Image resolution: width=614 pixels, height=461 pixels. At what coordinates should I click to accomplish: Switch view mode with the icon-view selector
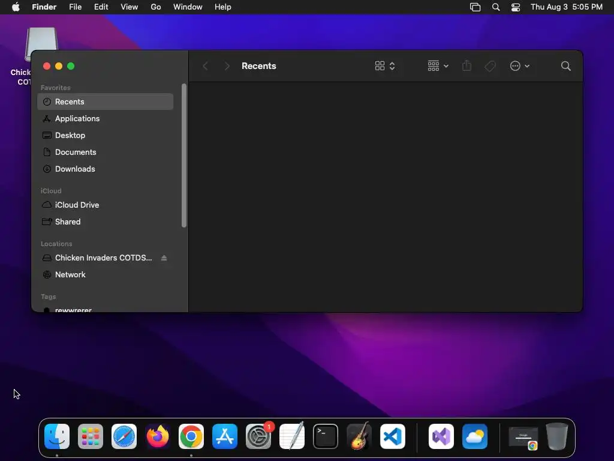385,66
